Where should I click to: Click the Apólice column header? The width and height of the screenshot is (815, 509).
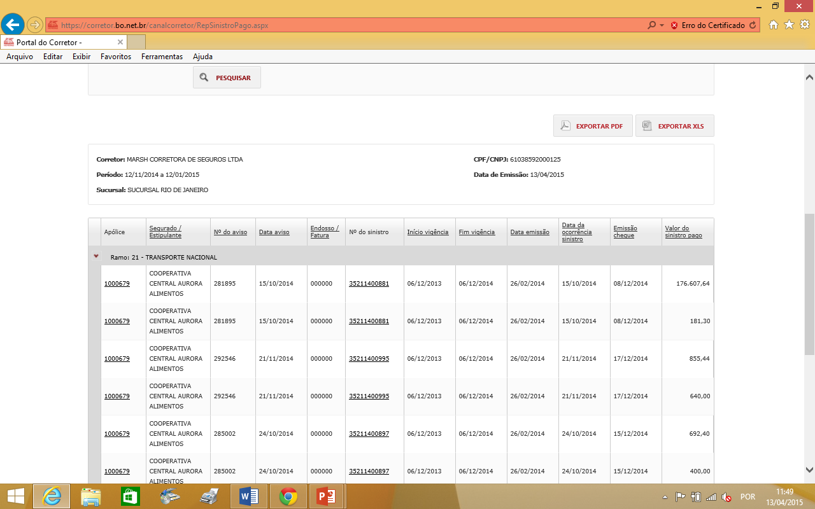[x=115, y=232]
